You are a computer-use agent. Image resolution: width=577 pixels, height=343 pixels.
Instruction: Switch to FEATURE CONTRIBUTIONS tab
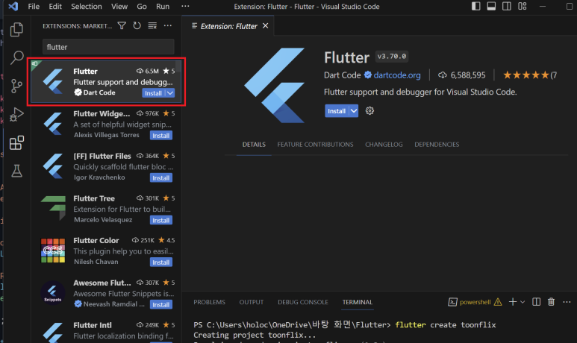[315, 145]
